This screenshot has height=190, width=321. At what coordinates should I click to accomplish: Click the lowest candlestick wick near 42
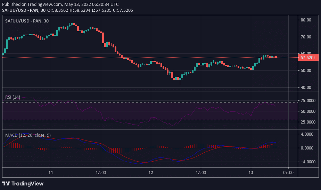[x=180, y=83]
